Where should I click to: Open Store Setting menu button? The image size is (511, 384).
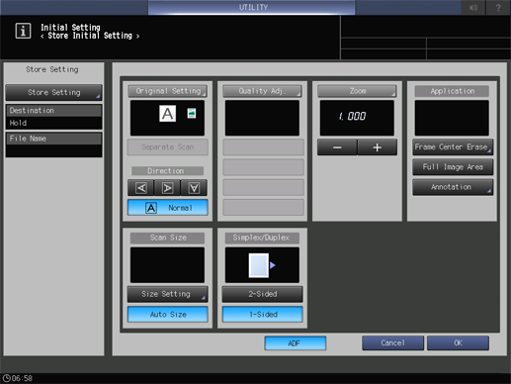click(53, 92)
